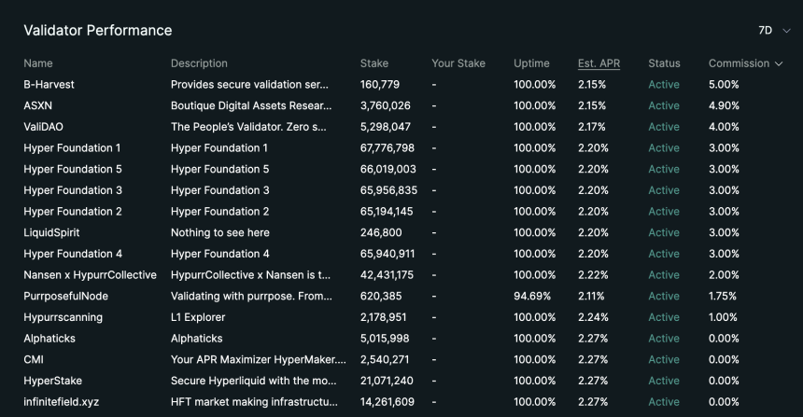Open the ASXN validator entry
The image size is (803, 417).
coord(38,105)
